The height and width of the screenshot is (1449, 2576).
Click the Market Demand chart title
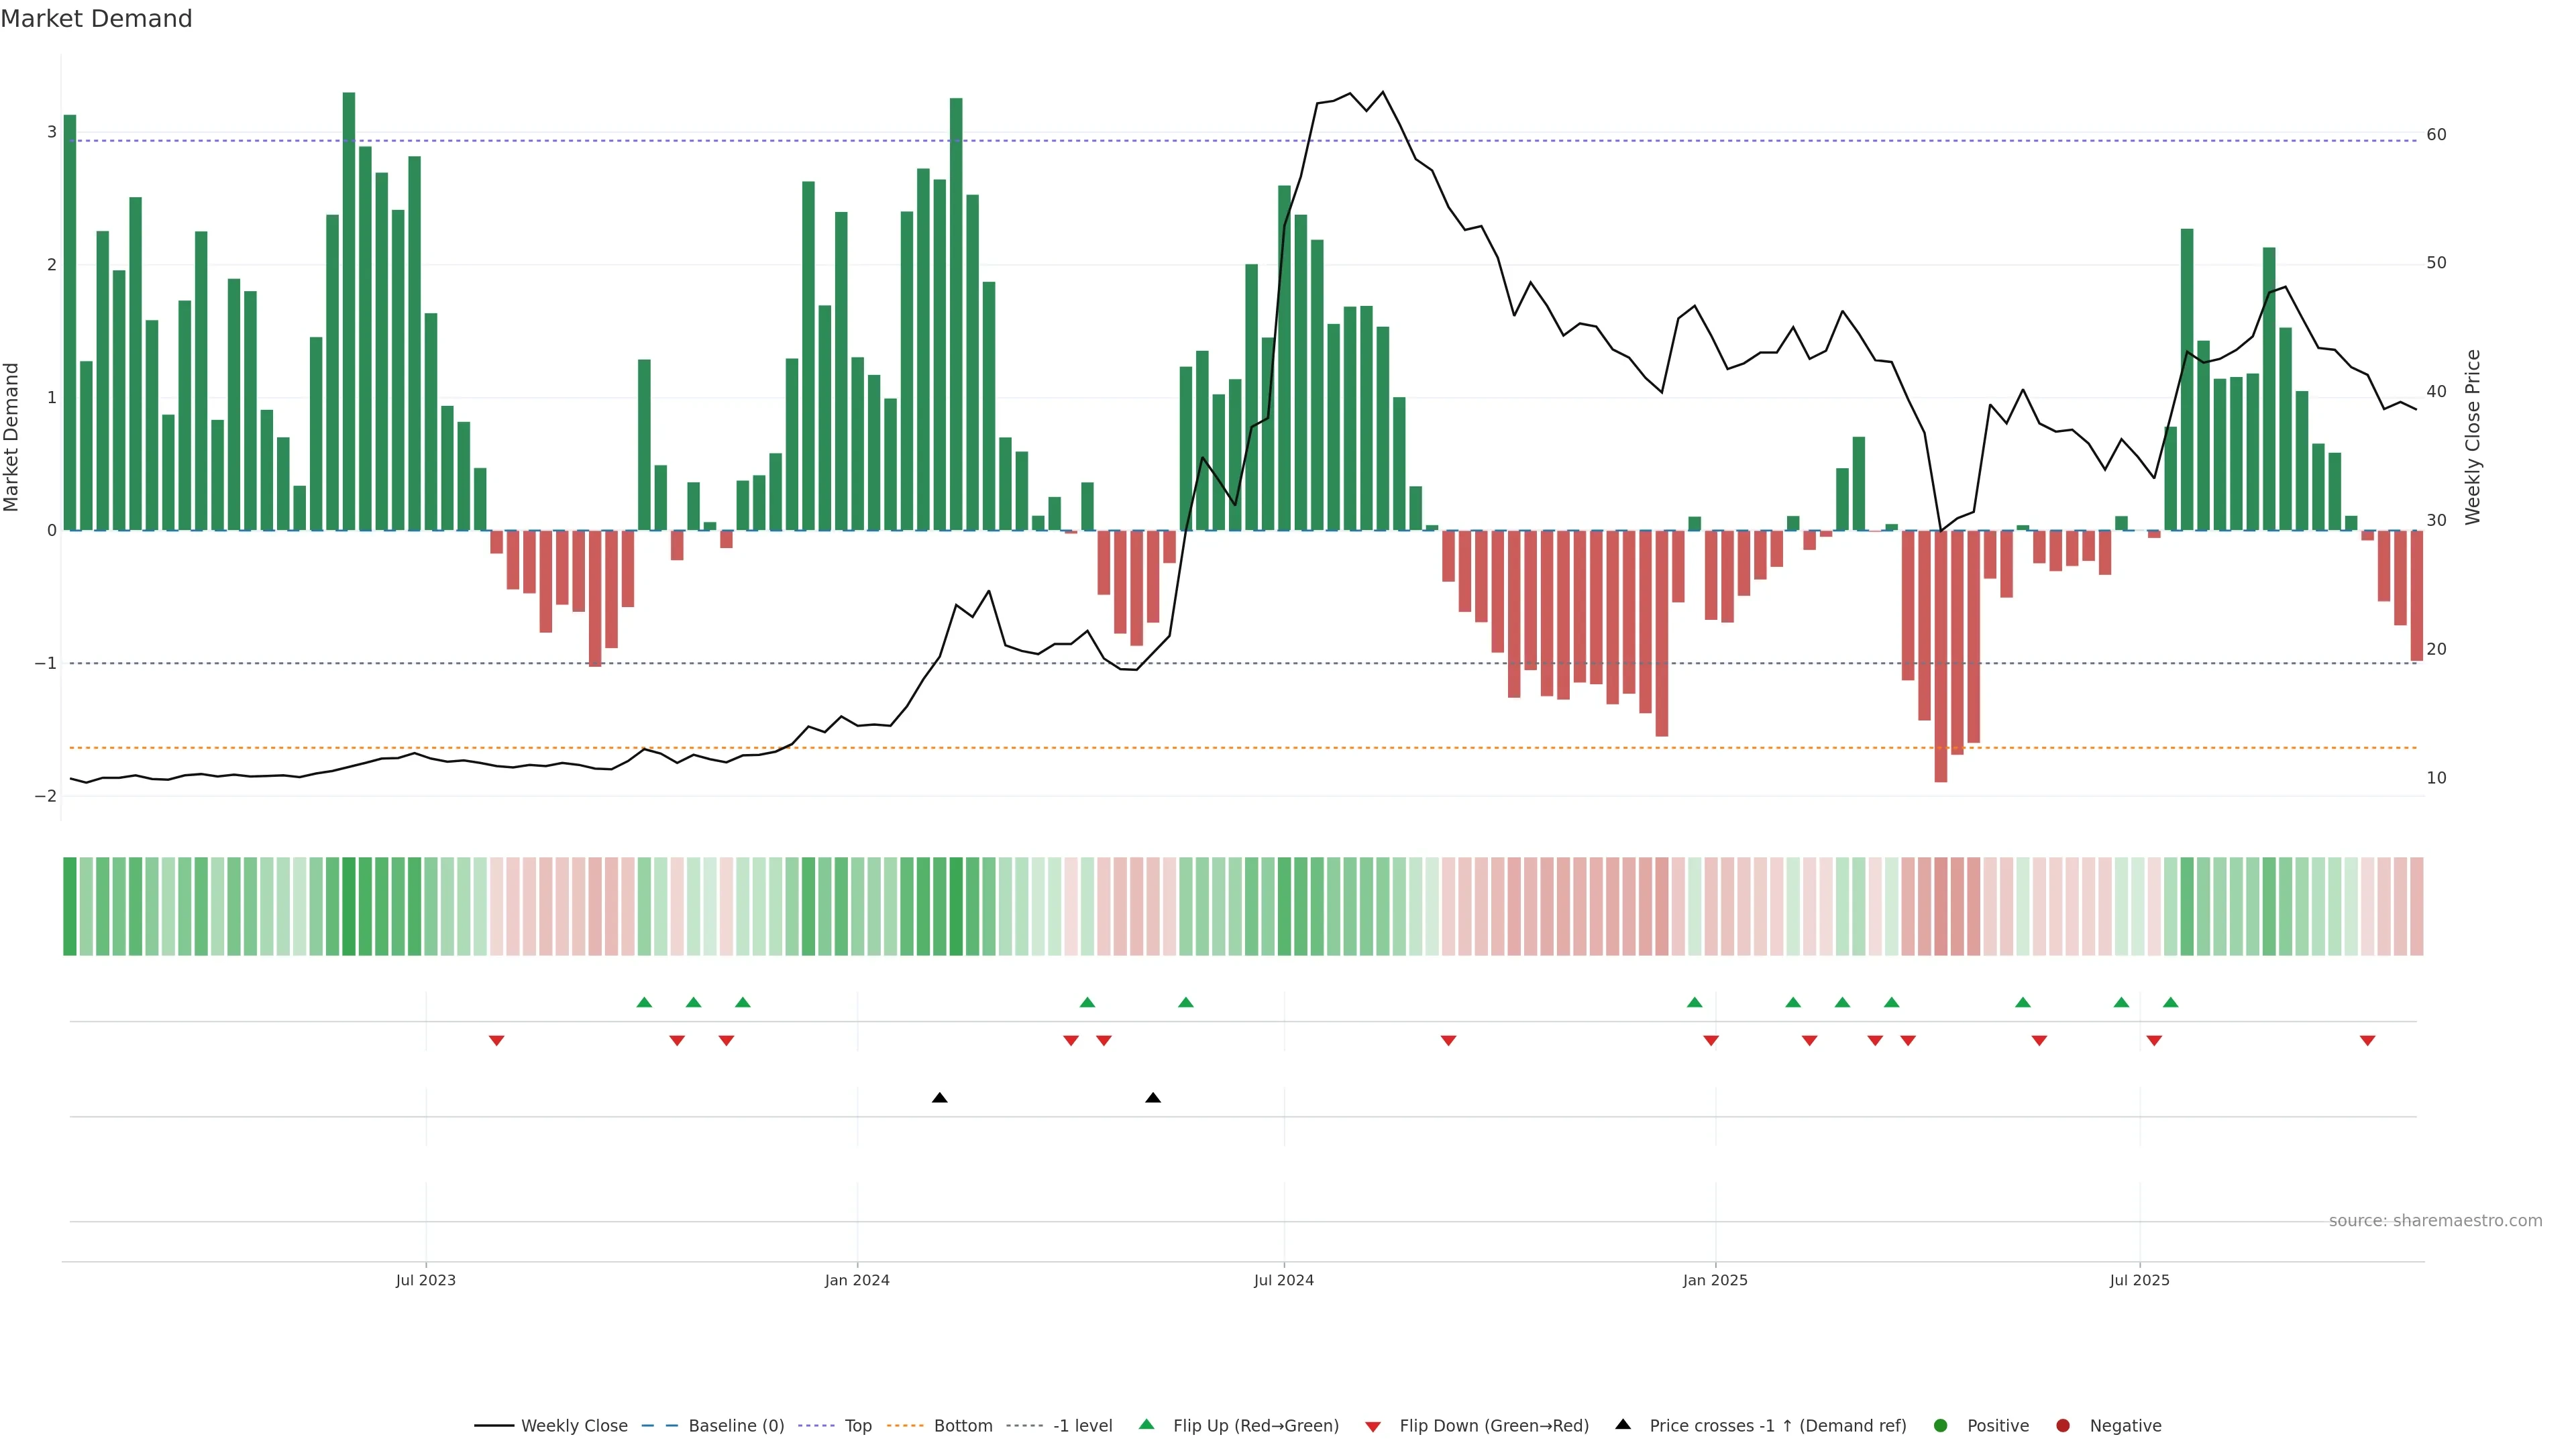pos(96,19)
